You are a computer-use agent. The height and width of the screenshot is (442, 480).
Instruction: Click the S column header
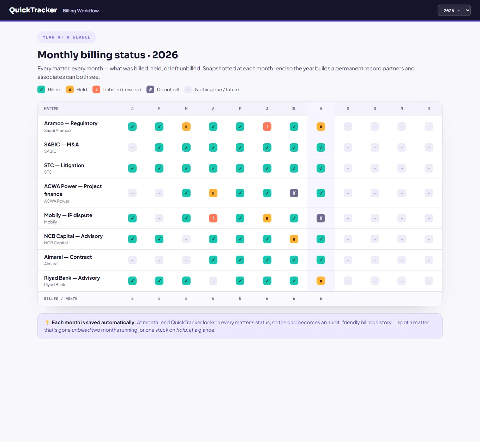point(348,109)
